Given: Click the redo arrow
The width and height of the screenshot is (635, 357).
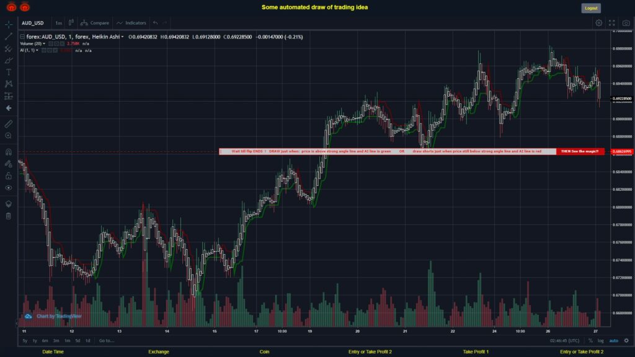Looking at the screenshot, I should 164,23.
